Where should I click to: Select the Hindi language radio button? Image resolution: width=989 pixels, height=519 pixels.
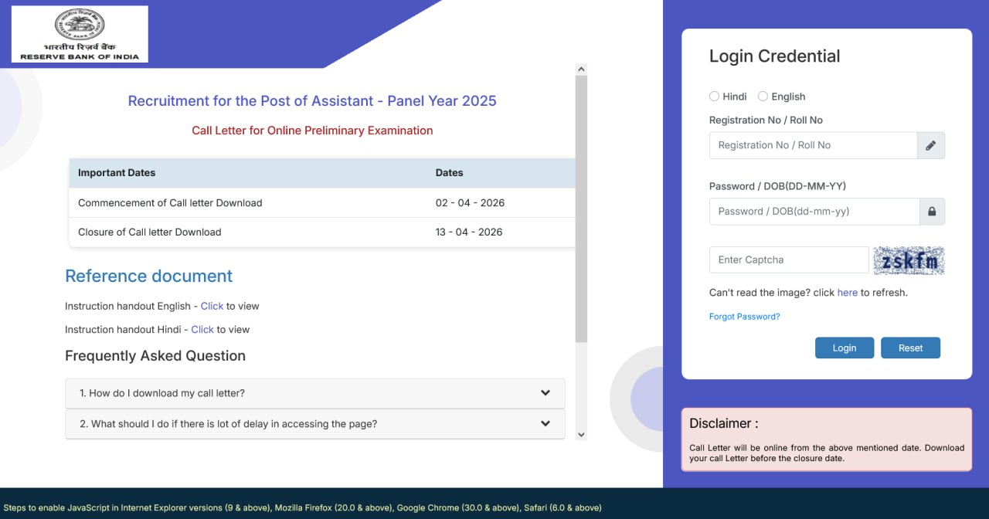coord(715,96)
